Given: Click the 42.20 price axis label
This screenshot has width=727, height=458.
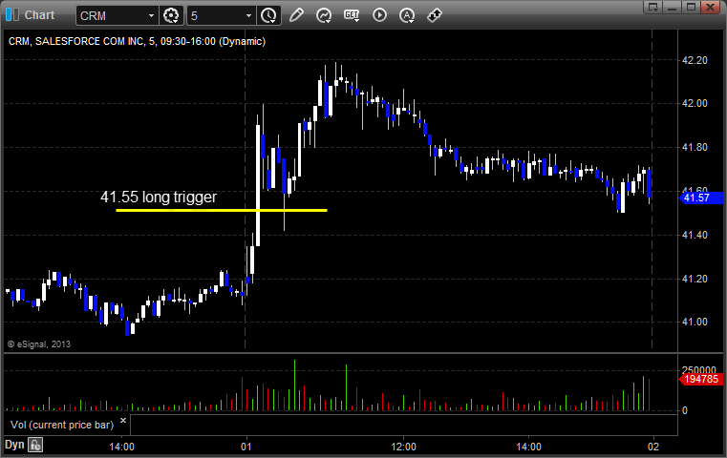Looking at the screenshot, I should [x=695, y=60].
